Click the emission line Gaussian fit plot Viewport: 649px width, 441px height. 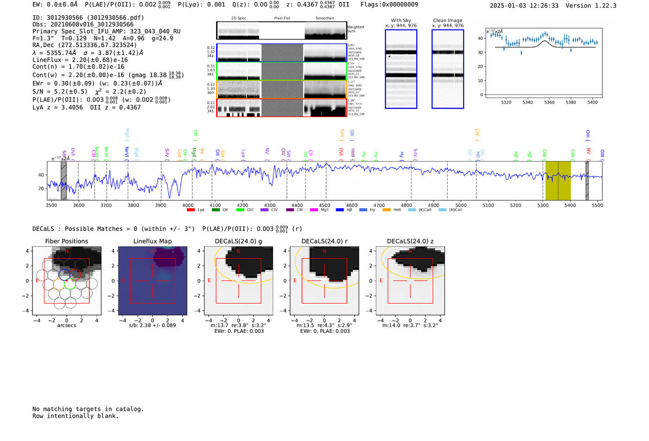click(544, 64)
